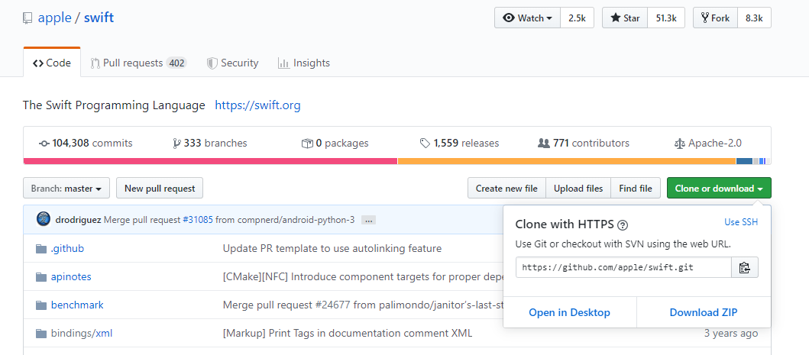Click the clone URL text field
This screenshot has height=355, width=809.
click(x=623, y=267)
